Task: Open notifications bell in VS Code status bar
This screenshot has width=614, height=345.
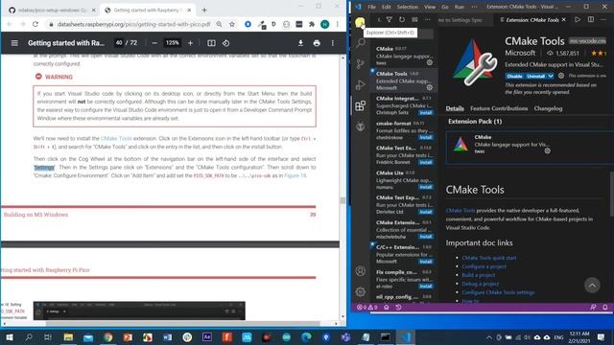Action: 604,308
